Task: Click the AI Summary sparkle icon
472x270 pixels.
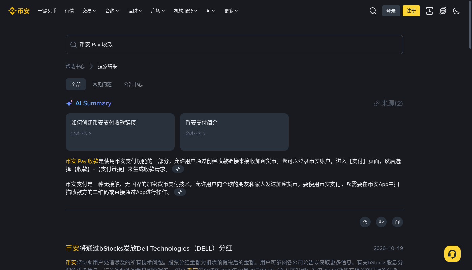Action: (x=69, y=103)
